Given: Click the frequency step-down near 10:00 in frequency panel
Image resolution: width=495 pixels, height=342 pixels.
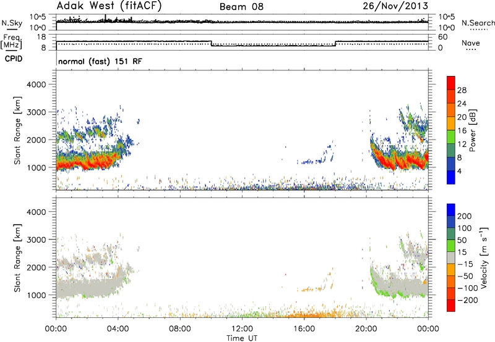Looking at the screenshot, I should tap(211, 43).
